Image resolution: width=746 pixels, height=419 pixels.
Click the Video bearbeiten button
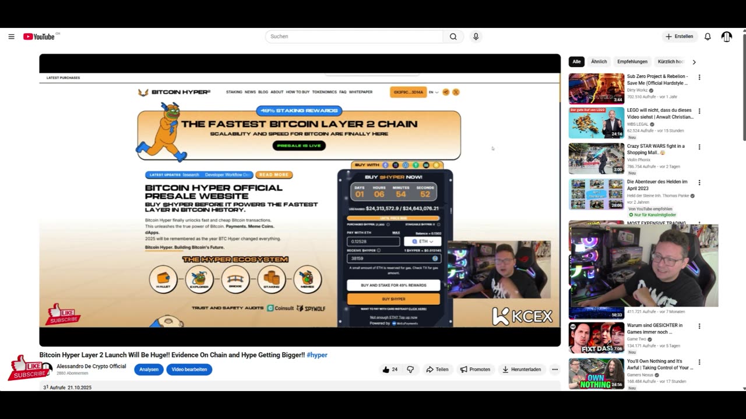click(x=189, y=370)
